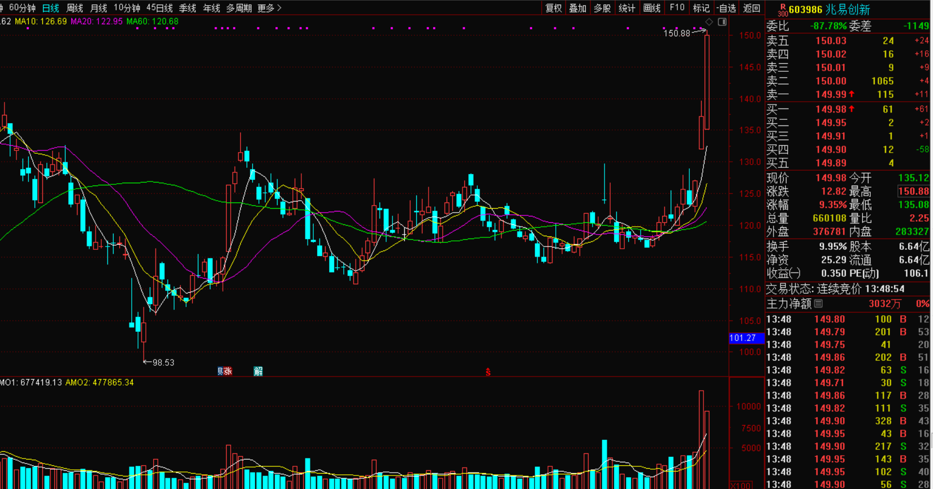Click the 98.53 low price annotation
The width and height of the screenshot is (933, 489).
click(x=163, y=362)
